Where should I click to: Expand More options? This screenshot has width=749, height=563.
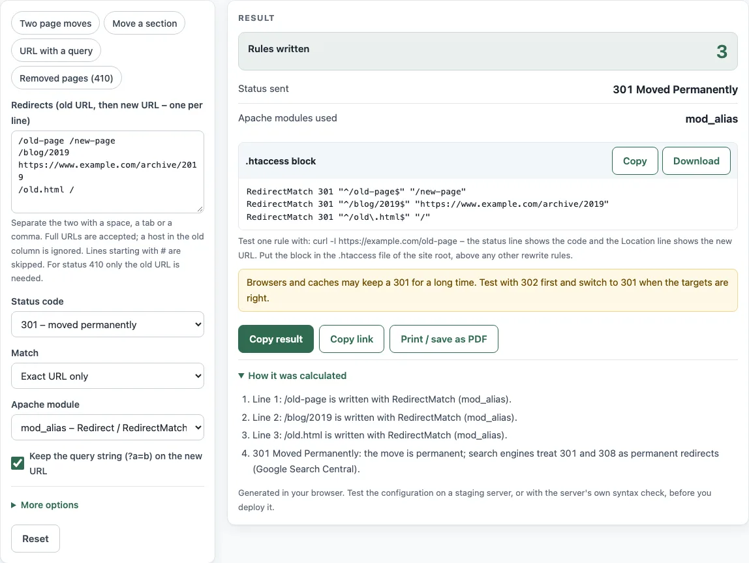pyautogui.click(x=45, y=505)
